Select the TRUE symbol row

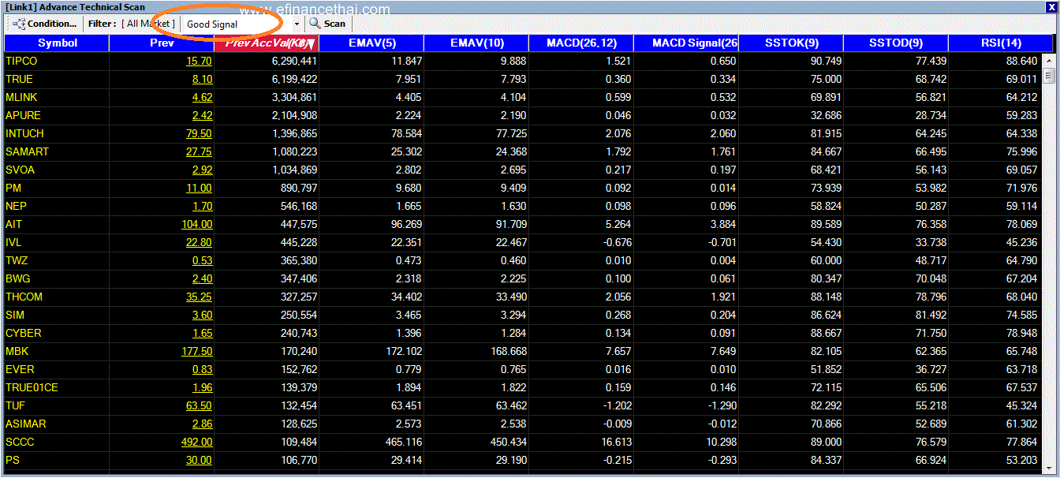click(523, 79)
